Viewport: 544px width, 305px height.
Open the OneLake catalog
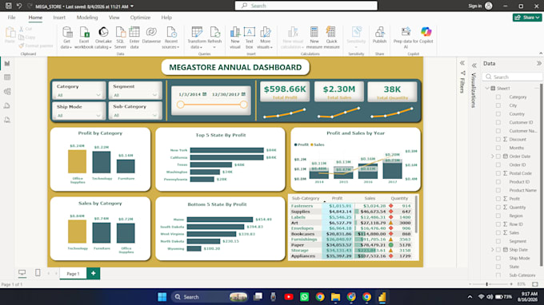tap(103, 38)
